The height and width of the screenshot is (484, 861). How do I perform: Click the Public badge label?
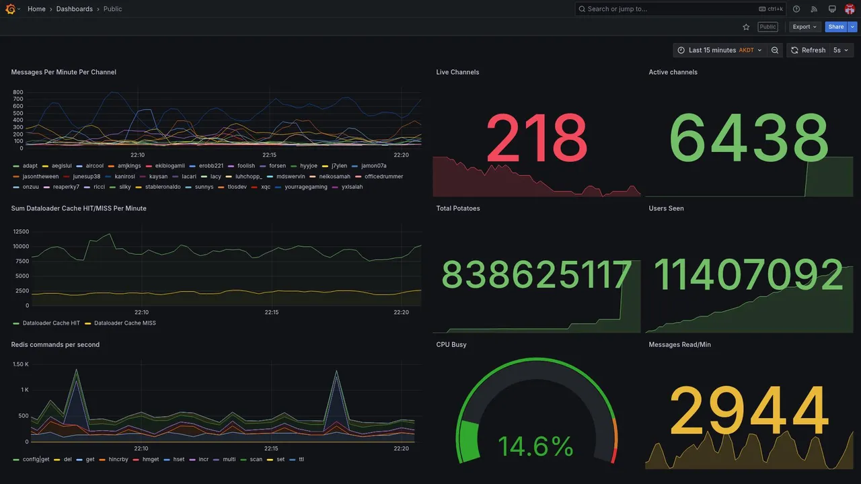(768, 27)
